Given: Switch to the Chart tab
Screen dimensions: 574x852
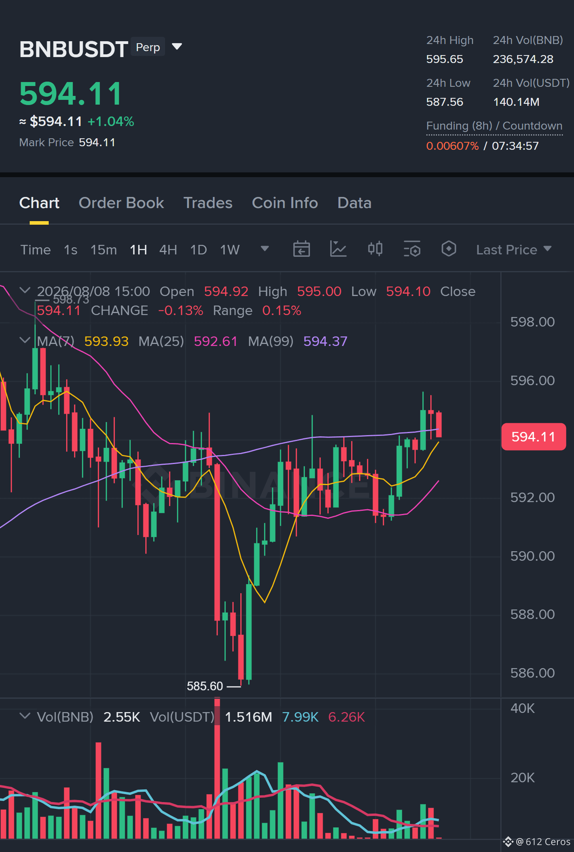Looking at the screenshot, I should [39, 203].
